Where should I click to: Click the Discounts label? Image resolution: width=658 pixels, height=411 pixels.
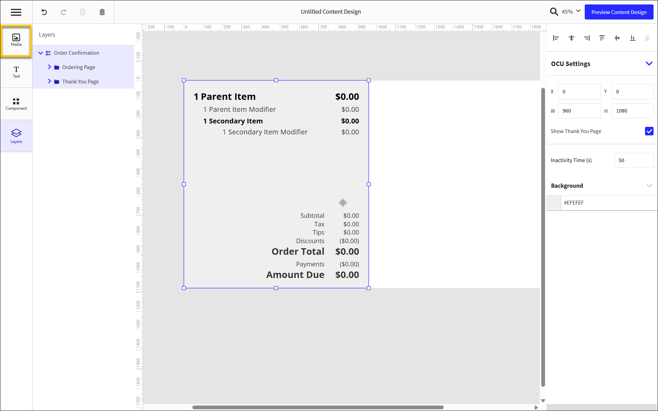pos(310,241)
